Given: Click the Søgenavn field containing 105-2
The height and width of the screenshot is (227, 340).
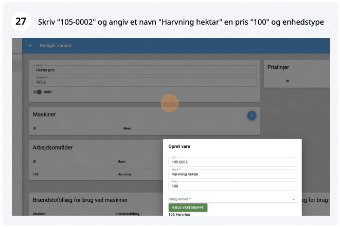Looking at the screenshot, I should click(144, 82).
